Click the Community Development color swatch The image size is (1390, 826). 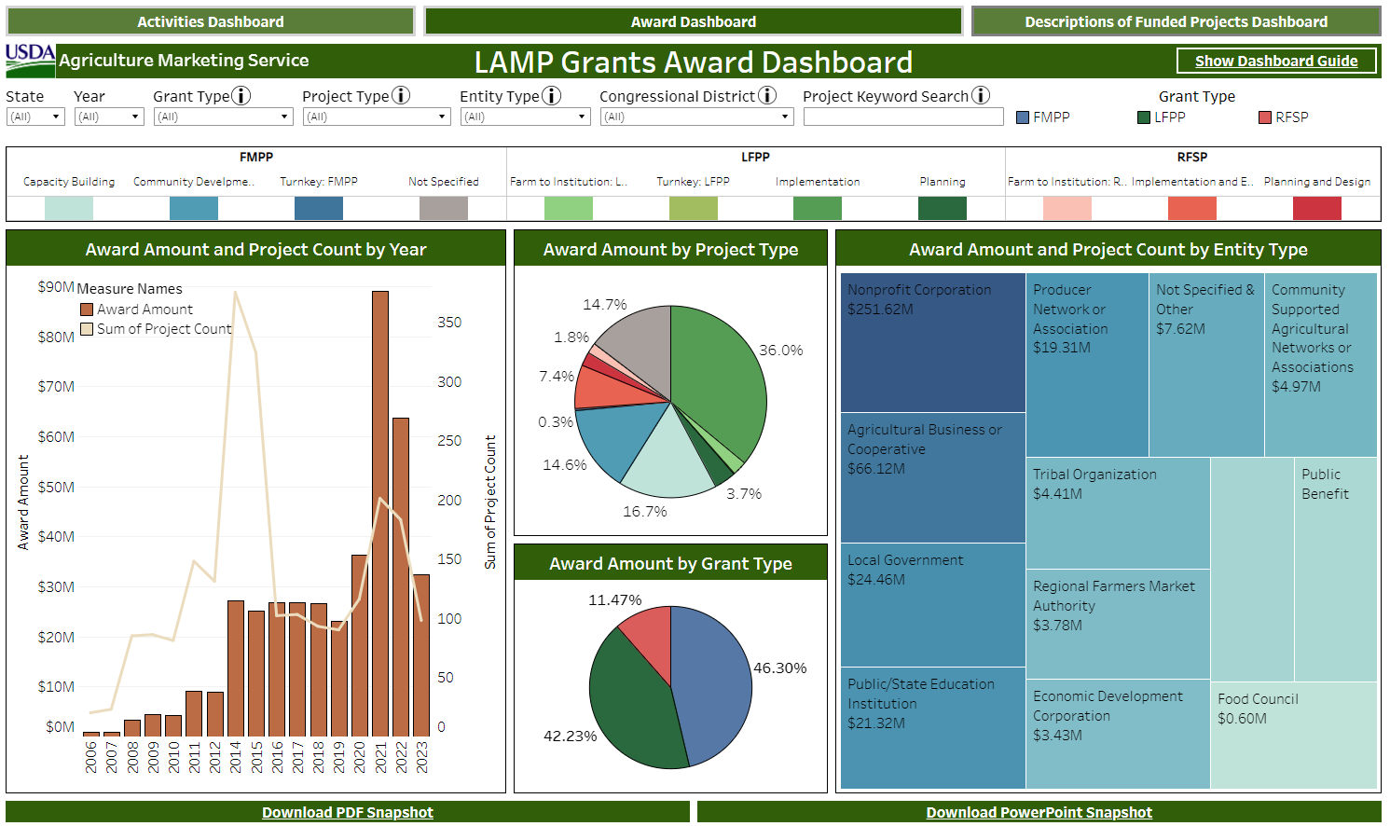tap(194, 208)
